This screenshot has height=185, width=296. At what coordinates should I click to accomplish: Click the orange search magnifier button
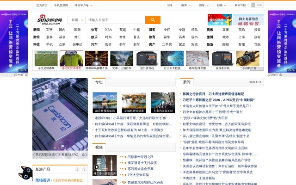152,20
